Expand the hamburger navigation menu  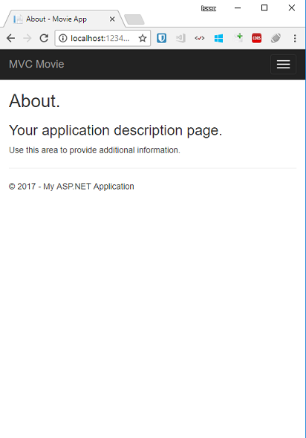tap(283, 64)
